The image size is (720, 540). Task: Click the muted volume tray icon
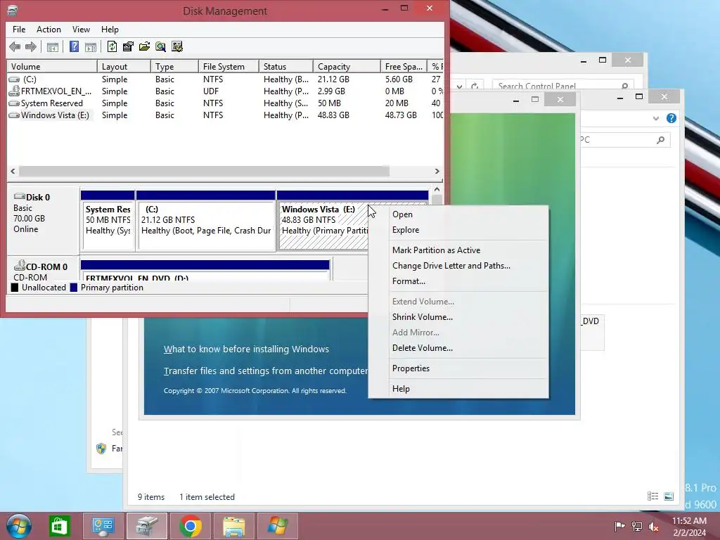pos(655,527)
